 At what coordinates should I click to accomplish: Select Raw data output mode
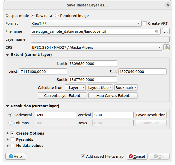pos(33,16)
